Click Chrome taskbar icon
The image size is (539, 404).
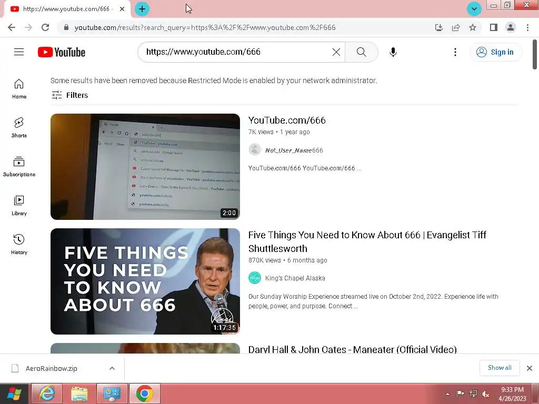tap(145, 393)
